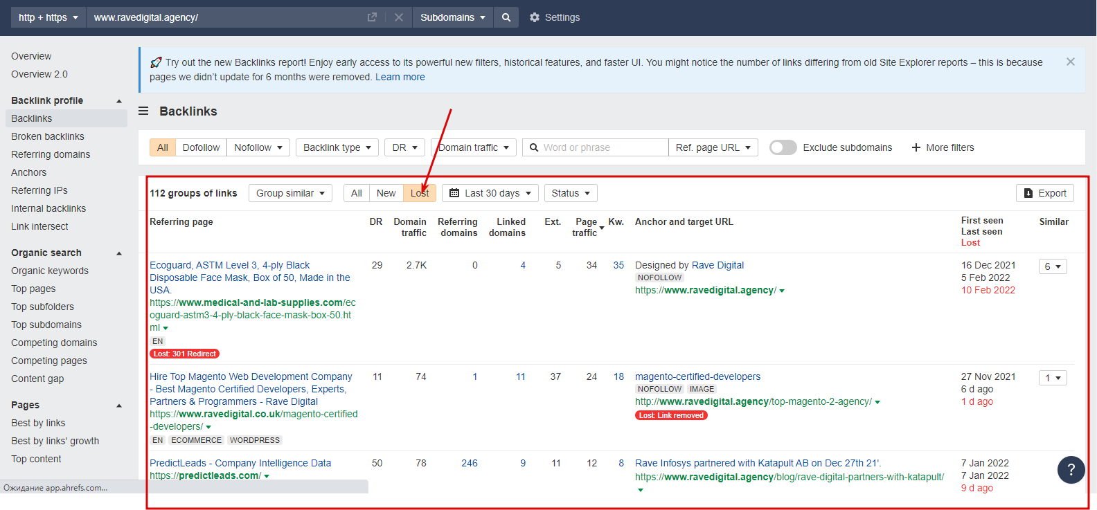This screenshot has width=1097, height=510.
Task: Select the New links tab
Action: tap(386, 193)
